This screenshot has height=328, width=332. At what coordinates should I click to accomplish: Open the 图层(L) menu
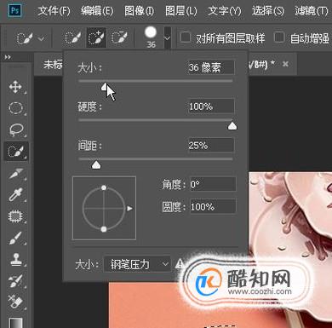[x=180, y=11]
